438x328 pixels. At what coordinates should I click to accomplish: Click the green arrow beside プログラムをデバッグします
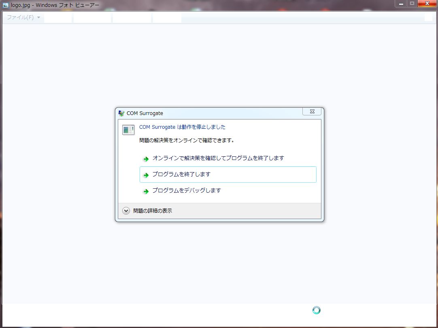[146, 192]
